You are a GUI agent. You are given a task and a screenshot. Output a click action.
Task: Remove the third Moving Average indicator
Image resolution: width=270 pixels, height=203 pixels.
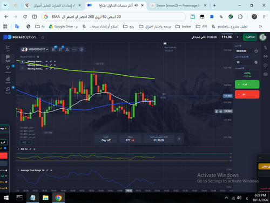pos(55,69)
